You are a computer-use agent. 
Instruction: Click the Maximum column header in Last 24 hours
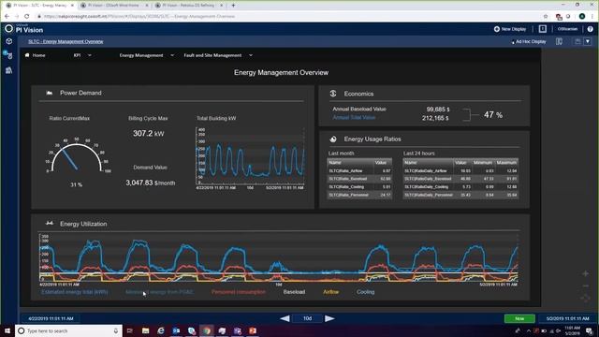click(x=506, y=162)
